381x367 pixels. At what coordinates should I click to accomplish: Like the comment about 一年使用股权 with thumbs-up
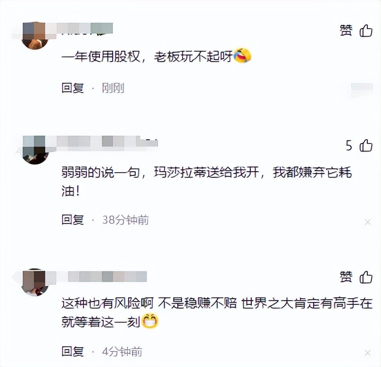click(366, 31)
